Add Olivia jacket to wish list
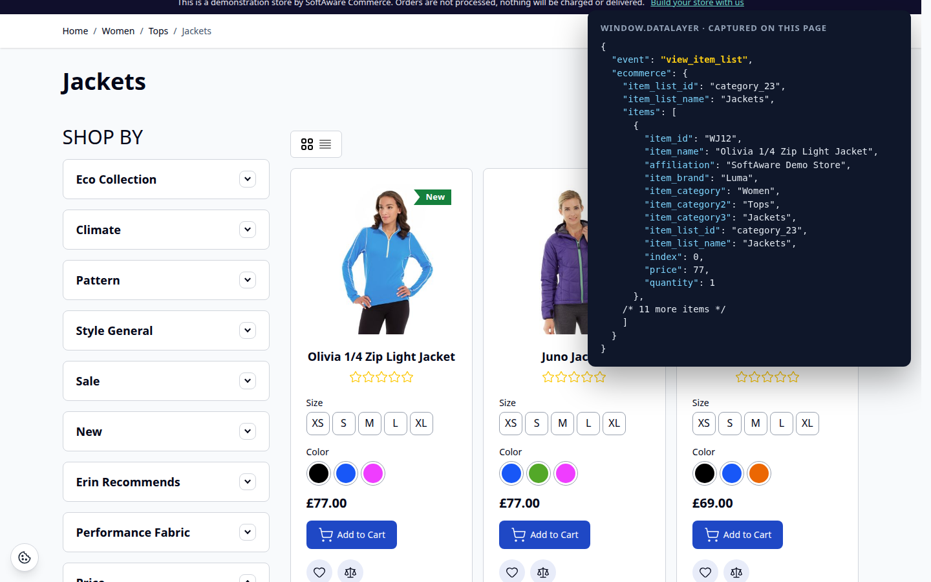The width and height of the screenshot is (931, 582). (319, 572)
